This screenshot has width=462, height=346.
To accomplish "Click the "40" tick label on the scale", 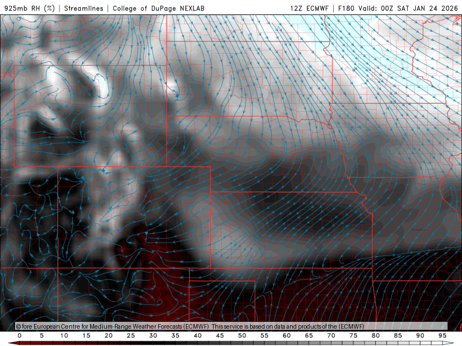I will pyautogui.click(x=198, y=336).
